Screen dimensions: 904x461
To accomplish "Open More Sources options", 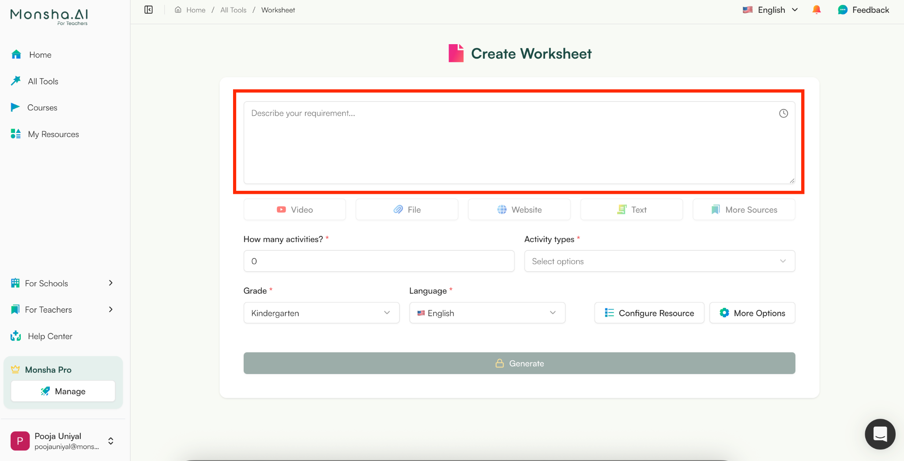I will pos(743,209).
